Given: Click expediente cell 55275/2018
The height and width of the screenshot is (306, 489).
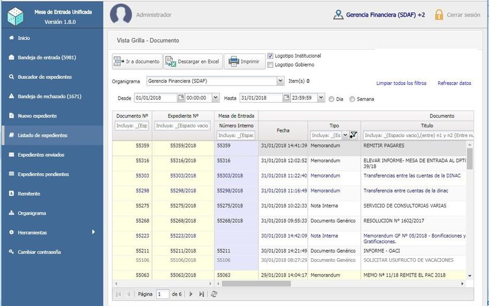Looking at the screenshot, I should pos(183,206).
